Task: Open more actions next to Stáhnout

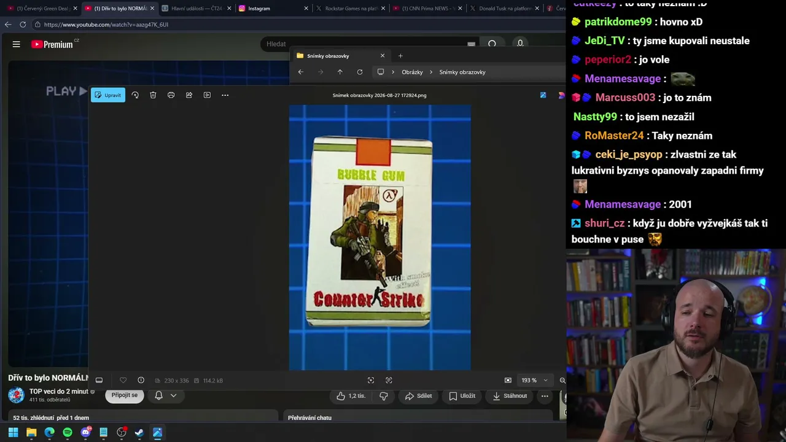Action: click(545, 396)
